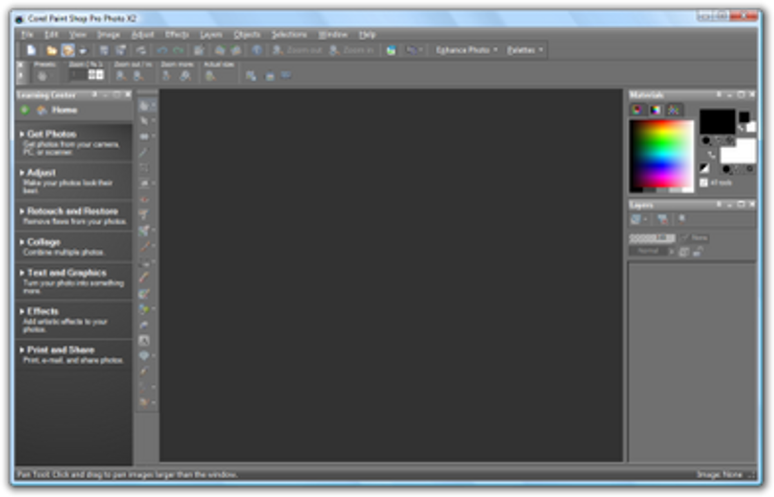Open the Effects menu in the menu bar

[177, 34]
